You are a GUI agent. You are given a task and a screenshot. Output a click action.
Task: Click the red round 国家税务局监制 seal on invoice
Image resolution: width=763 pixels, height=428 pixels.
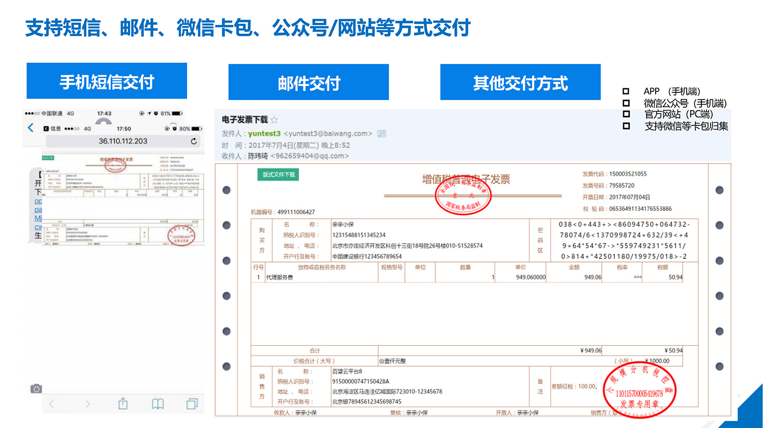click(x=463, y=196)
